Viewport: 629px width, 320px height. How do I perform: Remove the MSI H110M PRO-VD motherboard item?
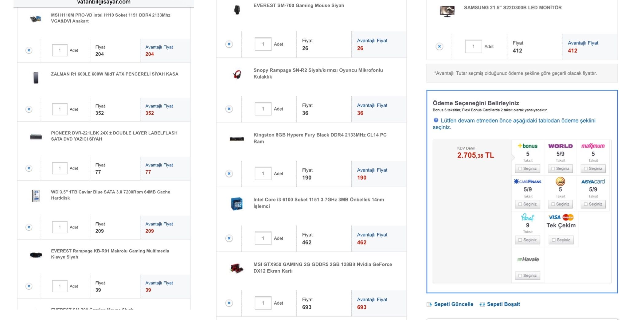pos(29,50)
